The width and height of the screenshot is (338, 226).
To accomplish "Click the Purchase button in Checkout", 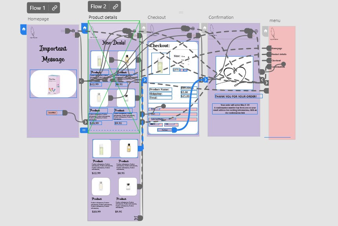I will 165,130.
